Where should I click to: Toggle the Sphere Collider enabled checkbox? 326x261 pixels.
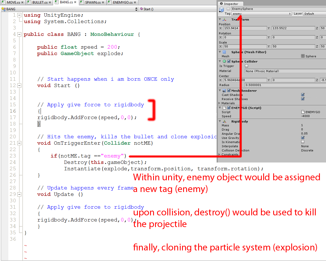pos(229,61)
